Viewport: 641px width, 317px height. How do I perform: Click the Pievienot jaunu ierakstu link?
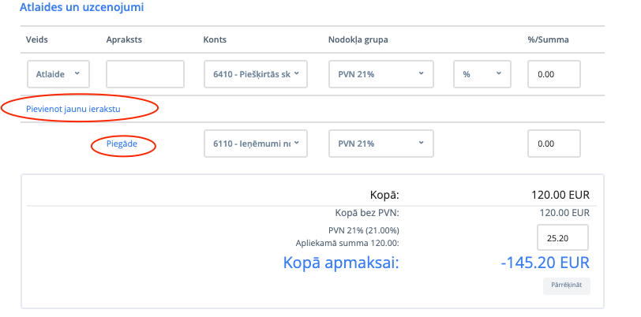coord(68,108)
